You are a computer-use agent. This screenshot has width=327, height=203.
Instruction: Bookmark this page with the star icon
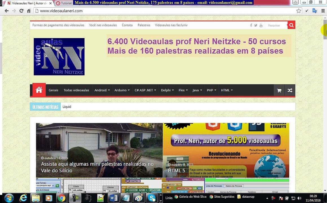(299, 11)
